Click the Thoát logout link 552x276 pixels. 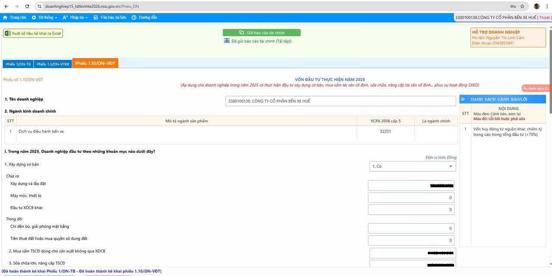544,18
